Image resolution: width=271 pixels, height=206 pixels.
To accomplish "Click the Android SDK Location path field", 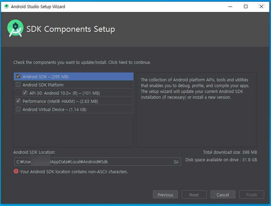I will [98, 162].
